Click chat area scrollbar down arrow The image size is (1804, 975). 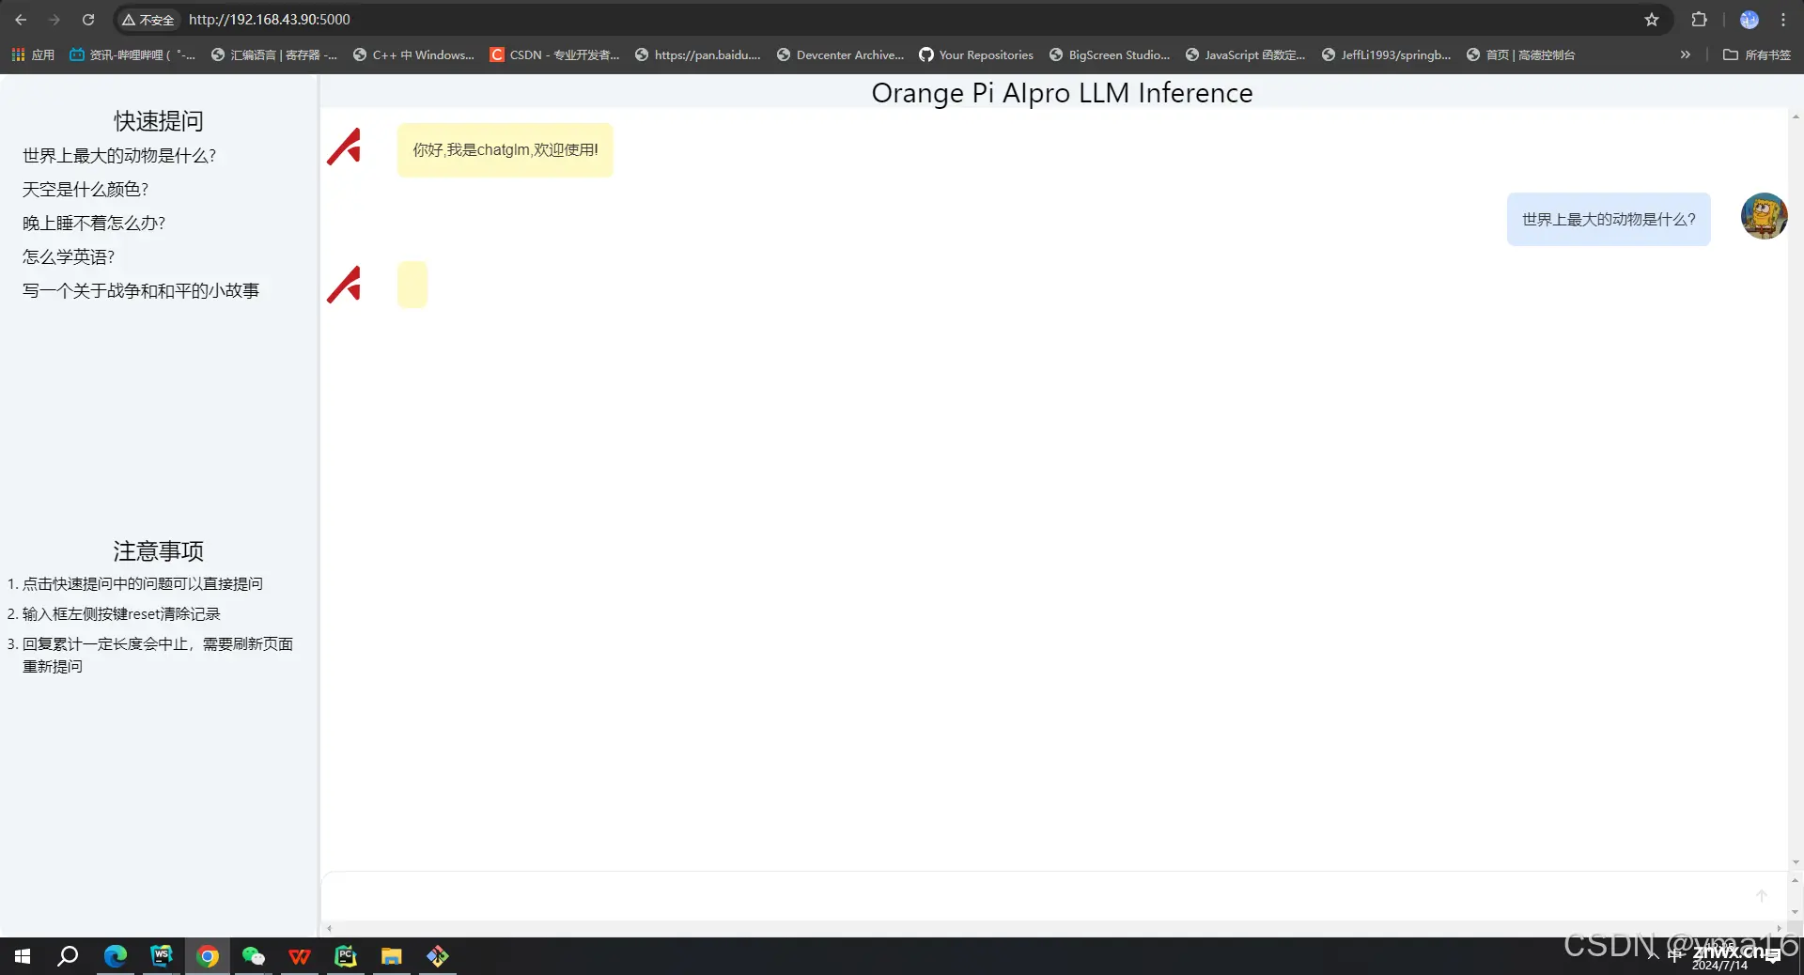tap(1796, 862)
